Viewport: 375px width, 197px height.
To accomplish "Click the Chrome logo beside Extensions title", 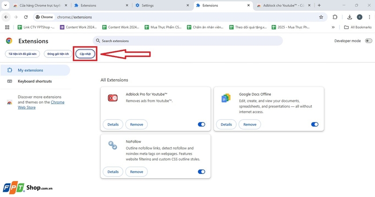I will pyautogui.click(x=9, y=41).
